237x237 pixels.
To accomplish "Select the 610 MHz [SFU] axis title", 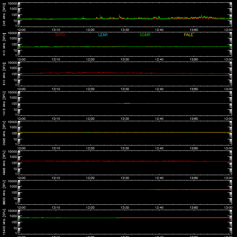I will tap(4, 74).
